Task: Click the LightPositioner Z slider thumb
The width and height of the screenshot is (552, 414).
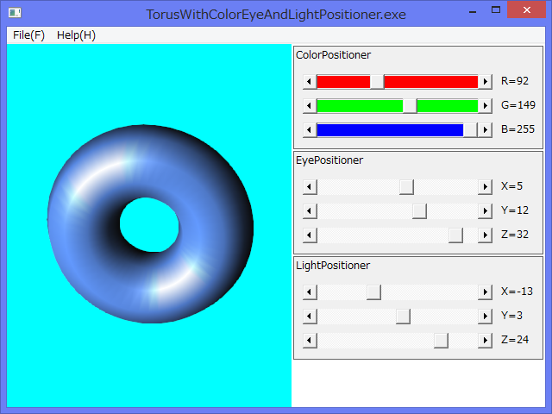Action: pyautogui.click(x=441, y=341)
